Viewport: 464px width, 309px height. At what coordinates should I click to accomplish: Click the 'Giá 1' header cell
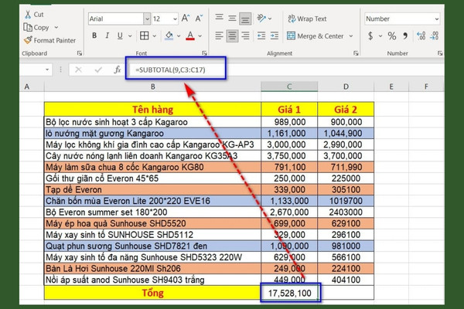pyautogui.click(x=289, y=110)
